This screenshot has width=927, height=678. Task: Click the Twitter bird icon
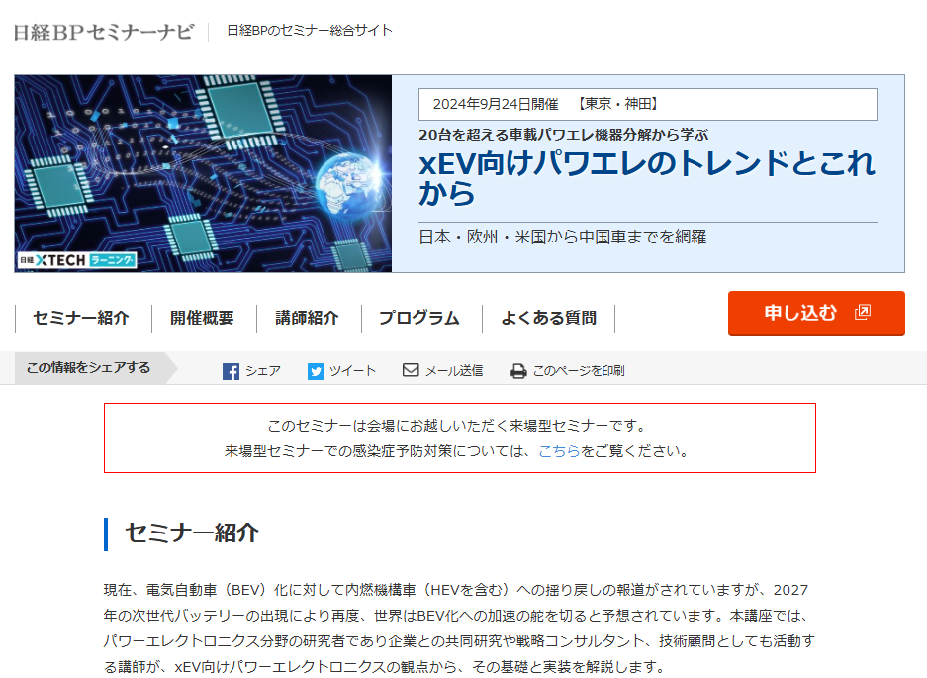pos(316,371)
